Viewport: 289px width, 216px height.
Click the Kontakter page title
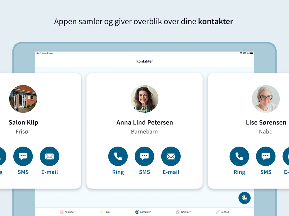pos(144,61)
